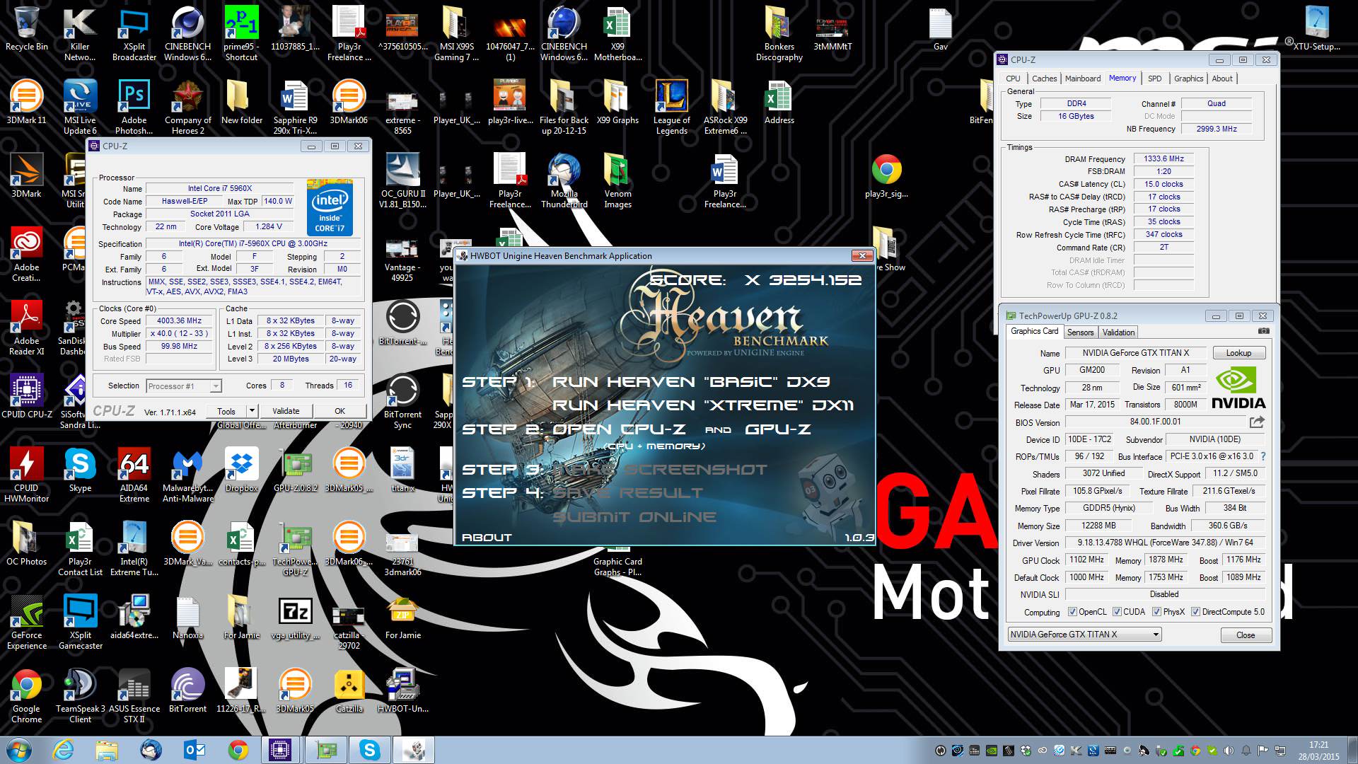
Task: Click GPU-Z link in Heaven step 2
Action: point(777,429)
